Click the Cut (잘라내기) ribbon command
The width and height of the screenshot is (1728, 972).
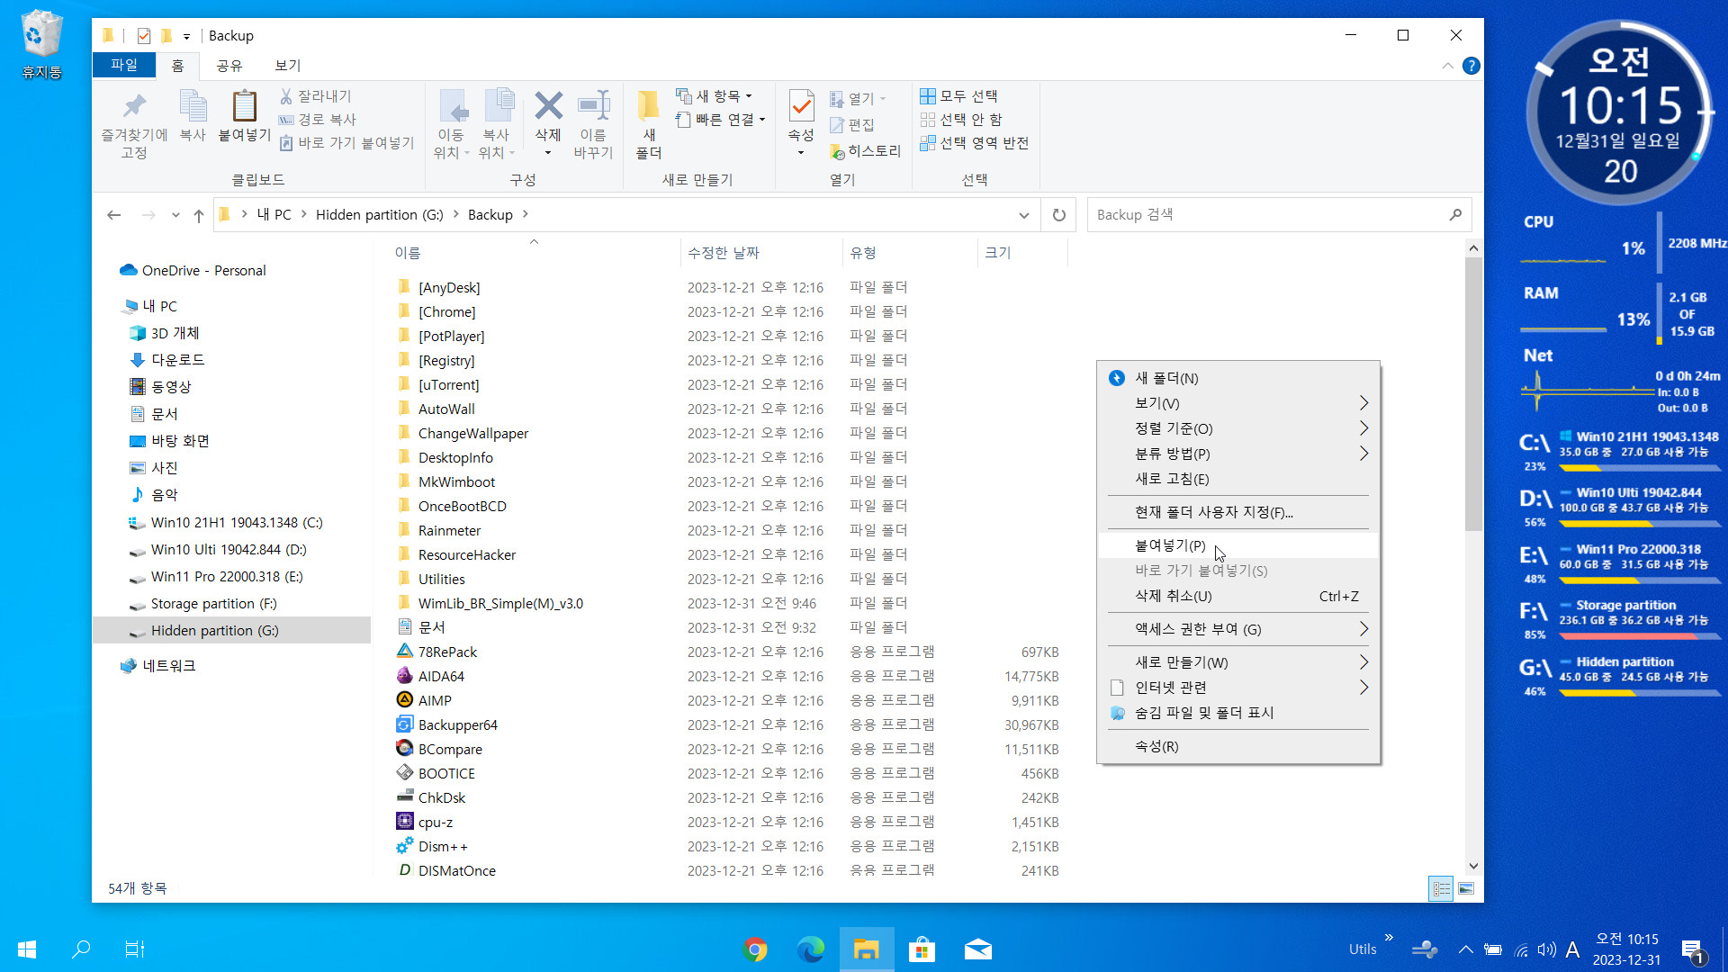pos(316,95)
